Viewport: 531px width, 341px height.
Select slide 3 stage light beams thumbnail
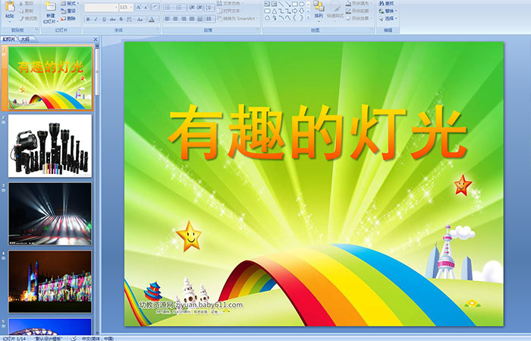tap(50, 214)
